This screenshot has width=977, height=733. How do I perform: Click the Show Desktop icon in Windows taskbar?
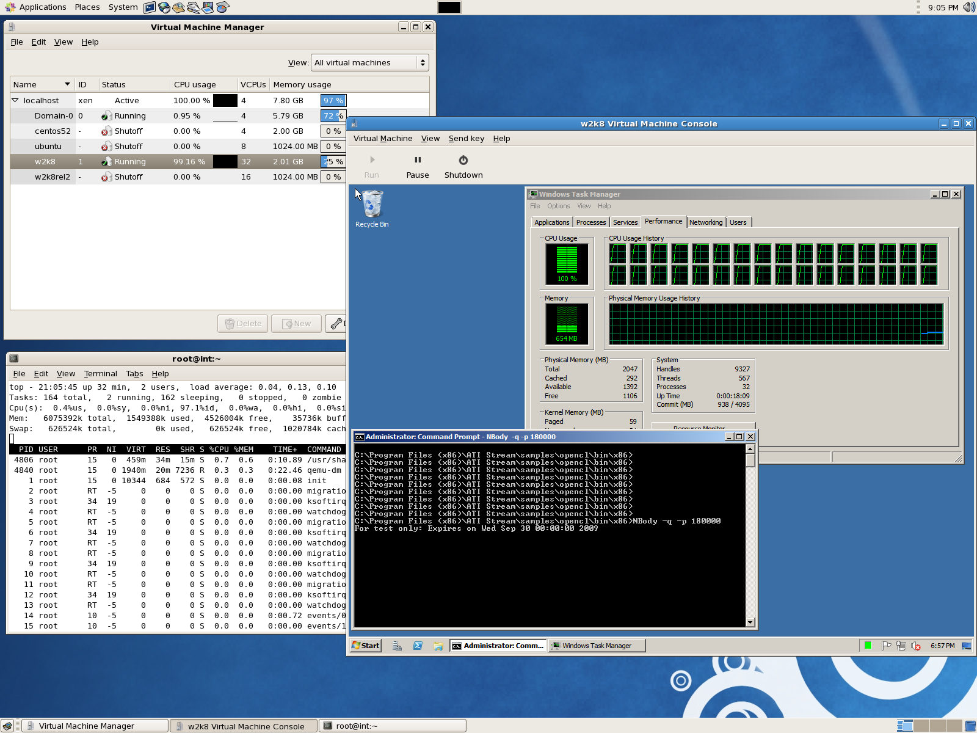coord(967,646)
